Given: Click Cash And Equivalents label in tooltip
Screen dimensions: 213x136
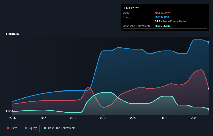Looking at the screenshot, I should click(x=137, y=26).
